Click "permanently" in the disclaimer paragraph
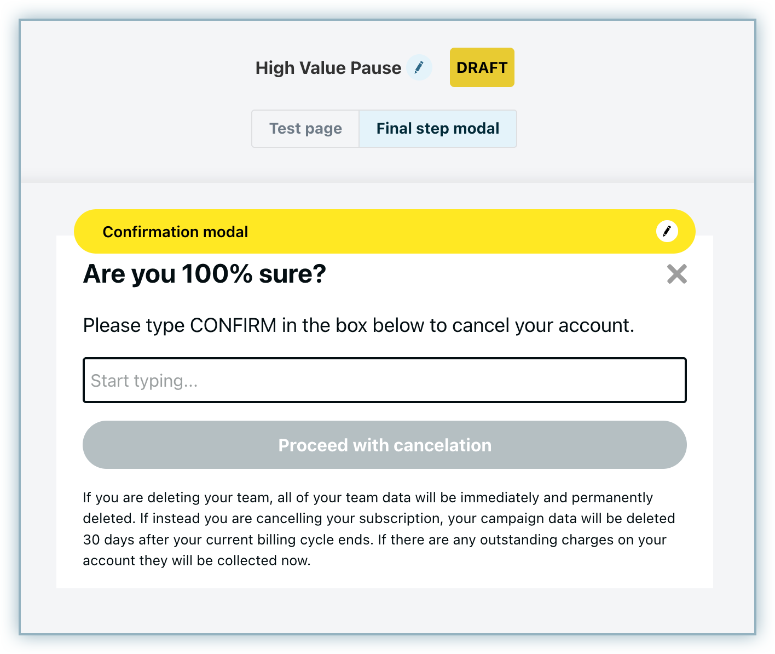775x654 pixels. click(612, 497)
